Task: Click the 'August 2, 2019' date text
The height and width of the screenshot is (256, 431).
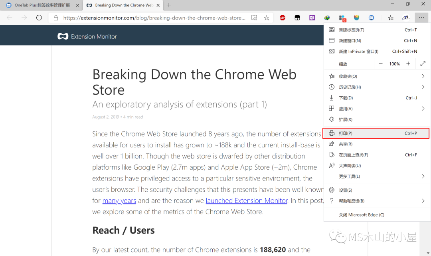Action: [105, 117]
